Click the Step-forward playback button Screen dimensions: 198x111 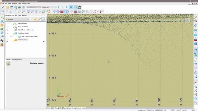[59, 7]
